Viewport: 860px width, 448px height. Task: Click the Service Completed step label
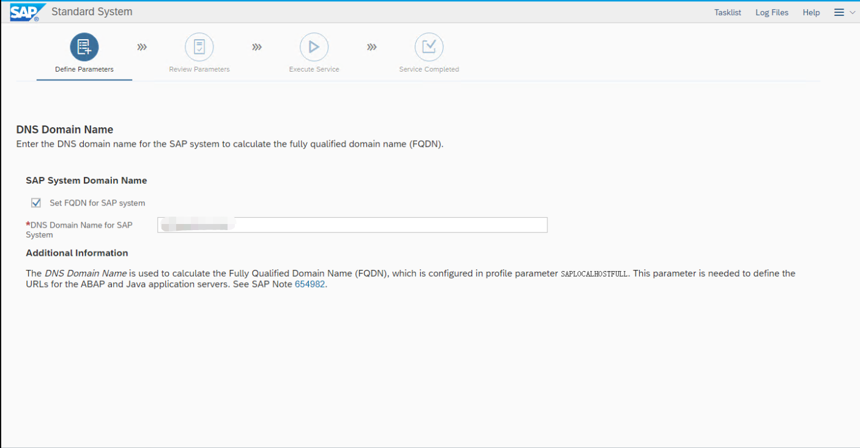point(429,69)
